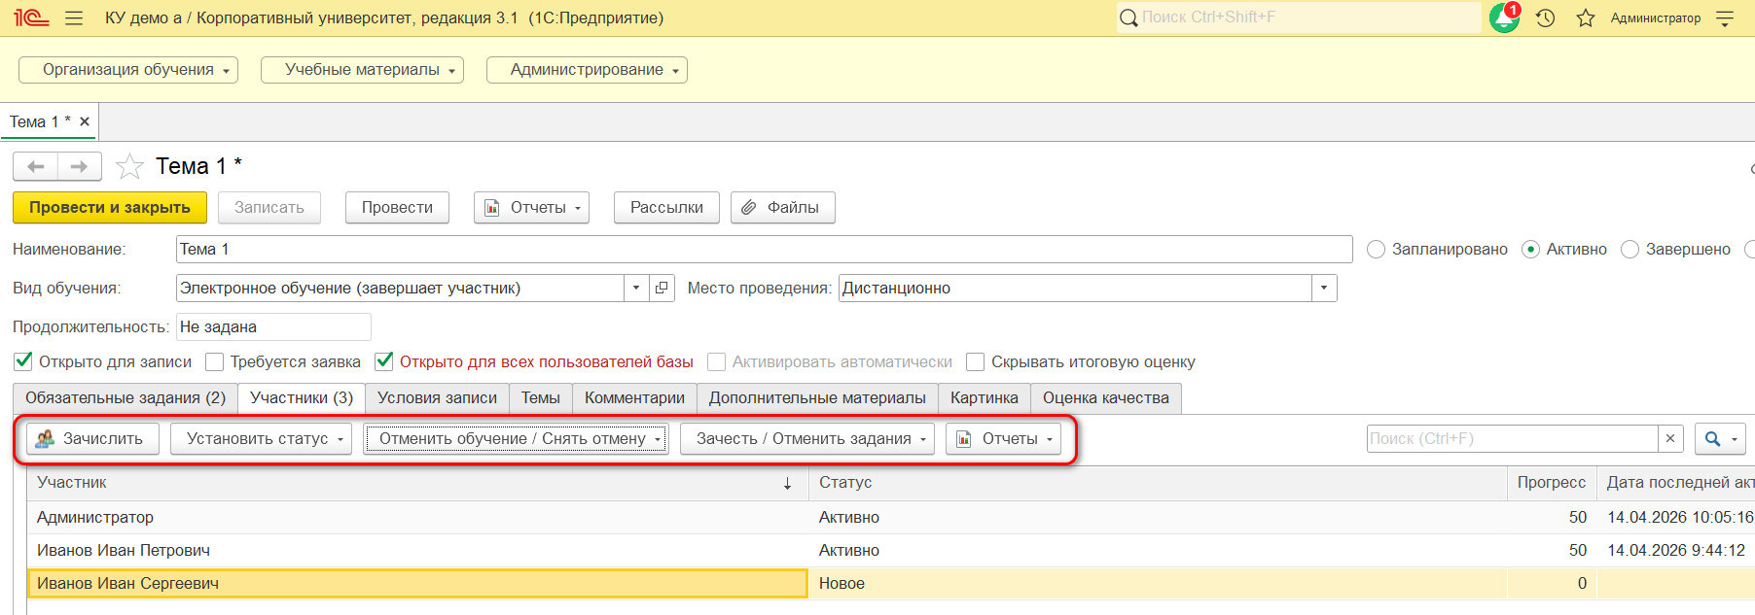Select Активно radio button
The image size is (1755, 615).
tap(1530, 249)
